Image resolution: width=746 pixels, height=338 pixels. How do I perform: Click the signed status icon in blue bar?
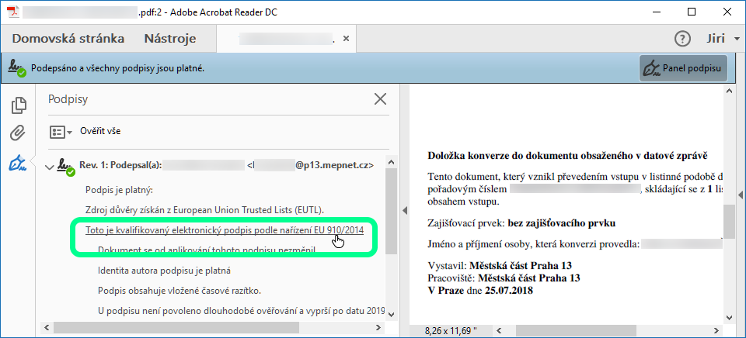(18, 68)
